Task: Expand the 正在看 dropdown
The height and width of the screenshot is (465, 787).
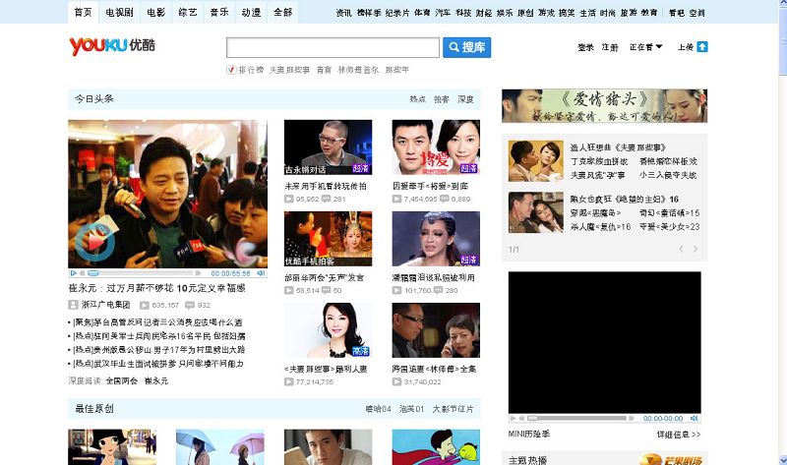Action: (x=646, y=47)
